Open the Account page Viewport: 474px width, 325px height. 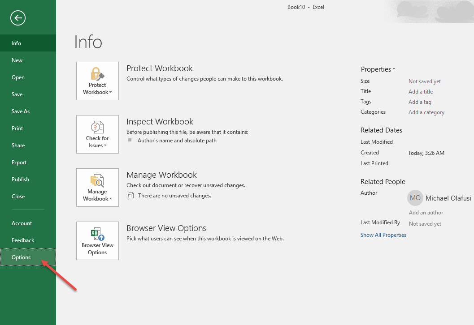pyautogui.click(x=28, y=223)
